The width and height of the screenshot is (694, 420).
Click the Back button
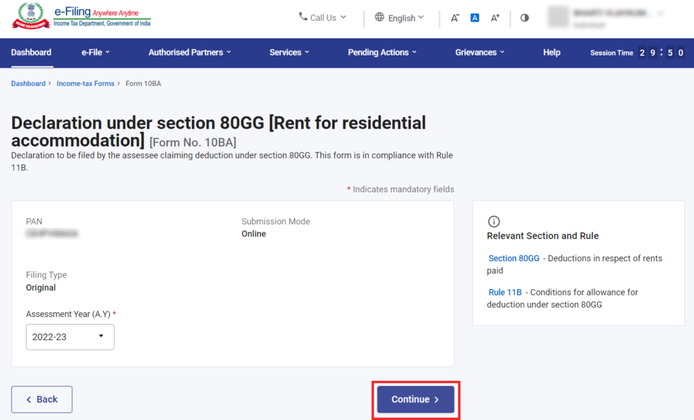point(41,399)
